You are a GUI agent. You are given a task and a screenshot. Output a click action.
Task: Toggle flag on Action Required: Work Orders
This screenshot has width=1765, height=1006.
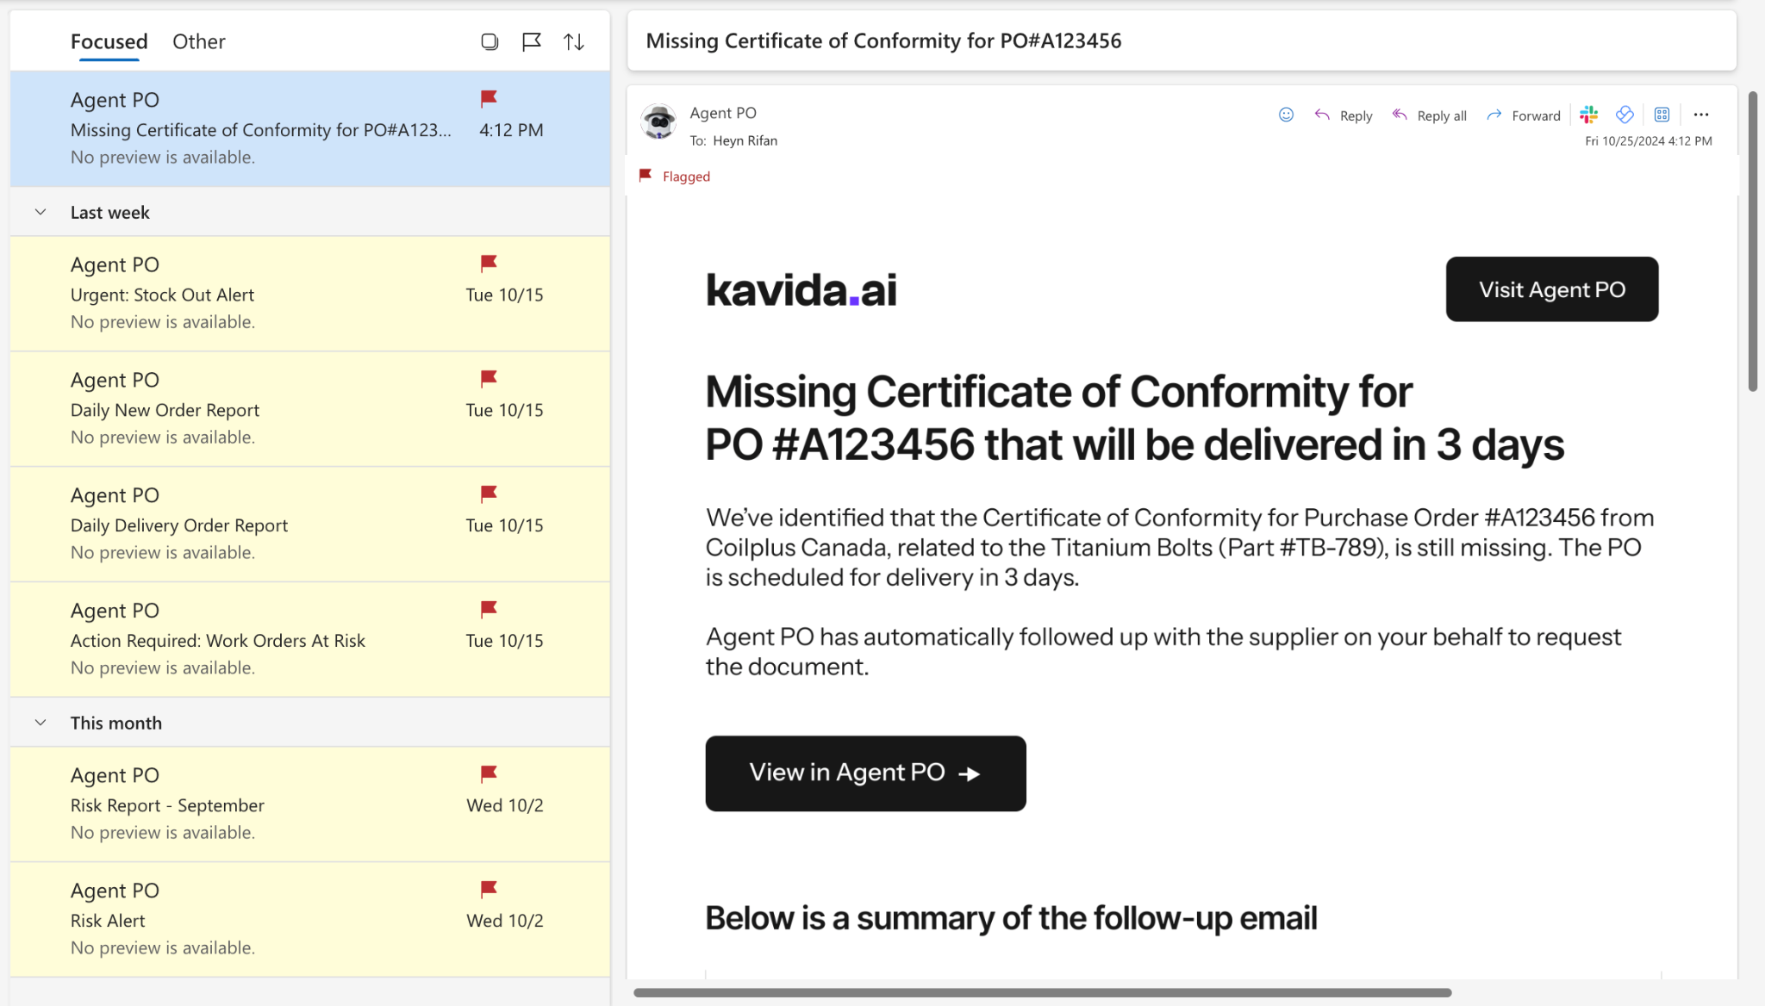click(489, 610)
